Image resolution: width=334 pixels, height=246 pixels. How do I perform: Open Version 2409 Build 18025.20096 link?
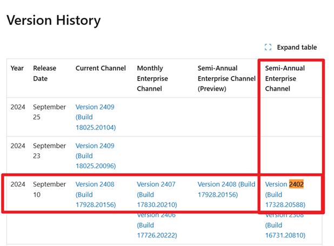click(x=95, y=155)
